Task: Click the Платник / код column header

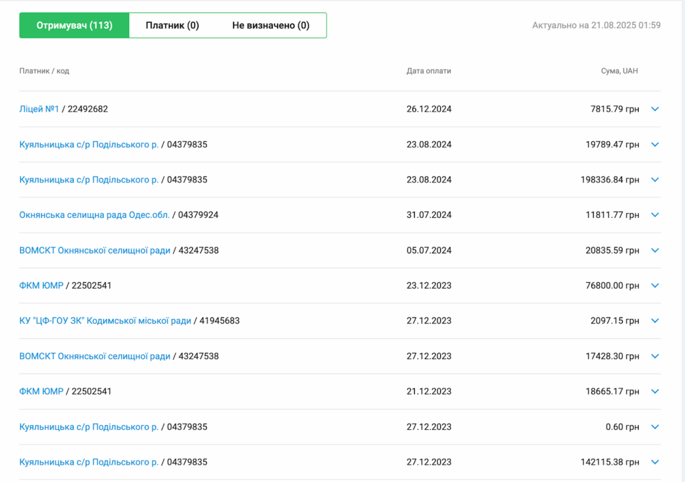Action: (x=44, y=71)
